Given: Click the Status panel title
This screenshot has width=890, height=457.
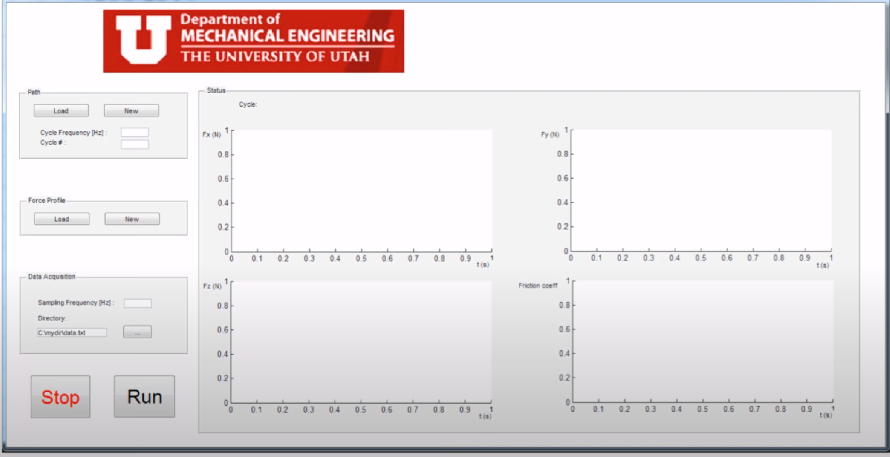Looking at the screenshot, I should (x=216, y=90).
